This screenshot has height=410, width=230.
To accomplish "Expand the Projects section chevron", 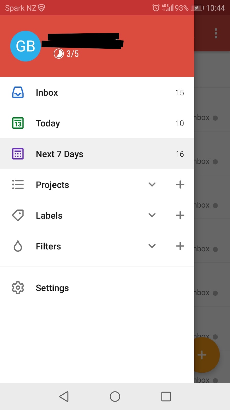I will click(152, 184).
